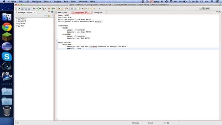Open the Run configurations dropdown arrow

click(41, 9)
